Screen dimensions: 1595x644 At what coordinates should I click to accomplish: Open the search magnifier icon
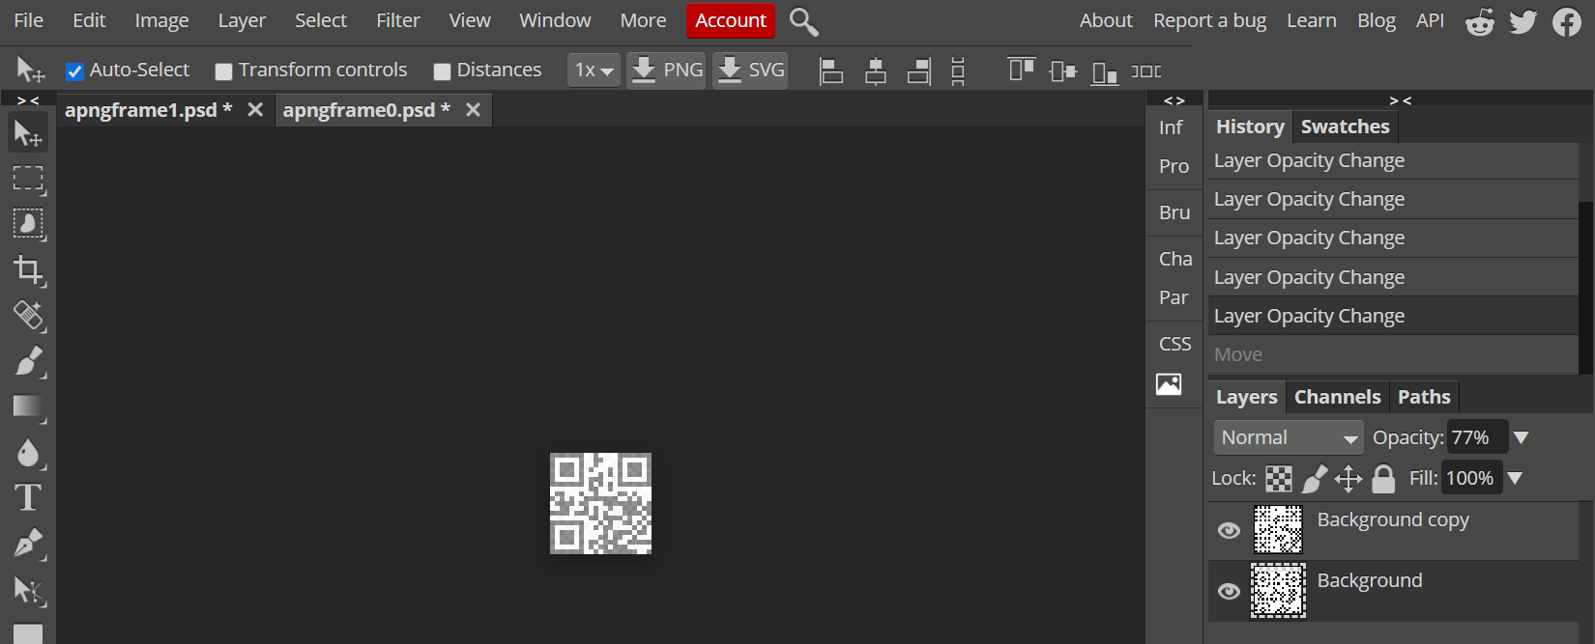pyautogui.click(x=803, y=21)
